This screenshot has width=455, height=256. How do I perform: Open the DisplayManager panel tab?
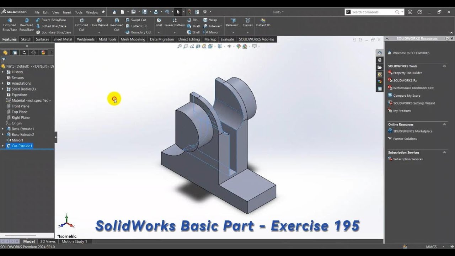pyautogui.click(x=43, y=53)
